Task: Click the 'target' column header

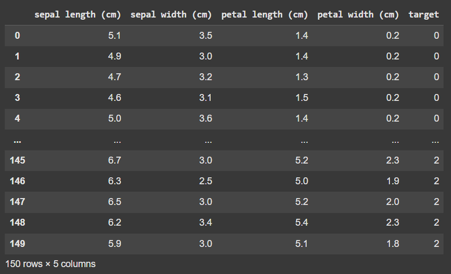Action: (423, 15)
